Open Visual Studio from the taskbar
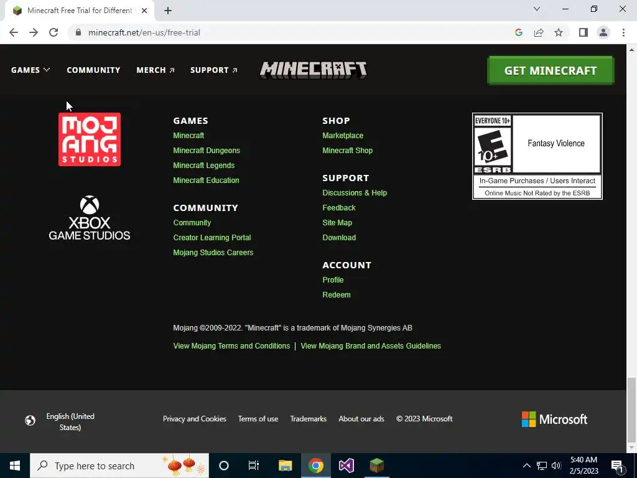 (x=346, y=466)
